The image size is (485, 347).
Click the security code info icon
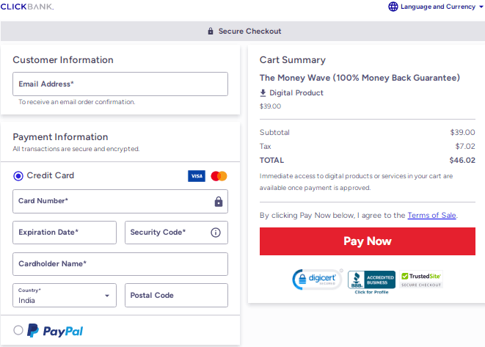216,233
